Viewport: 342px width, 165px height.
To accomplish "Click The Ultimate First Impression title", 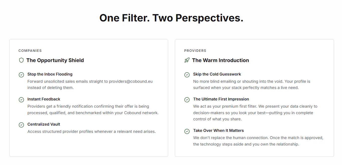I will pyautogui.click(x=221, y=99).
